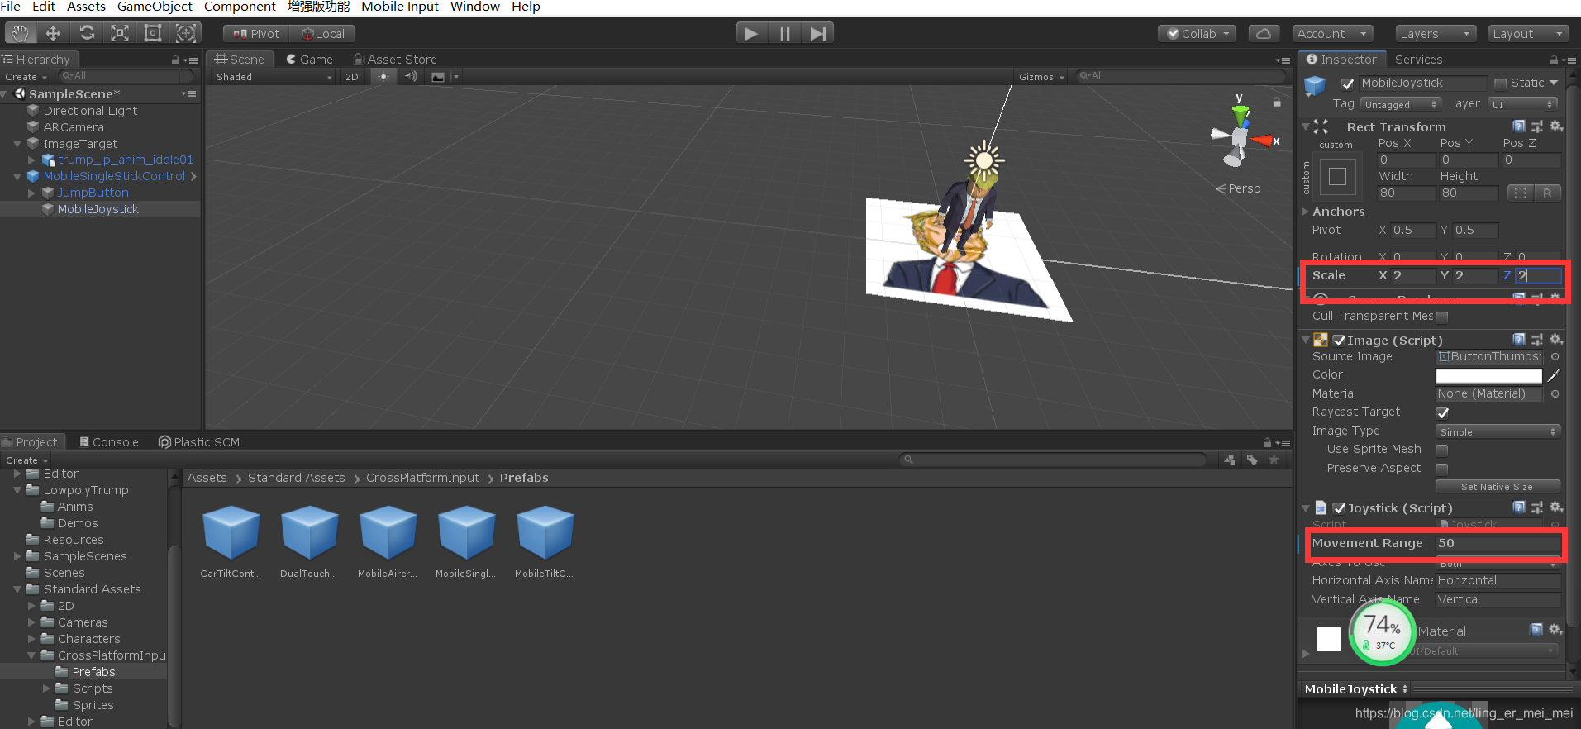Open Rect Transform anchor presets box

pyautogui.click(x=1337, y=176)
